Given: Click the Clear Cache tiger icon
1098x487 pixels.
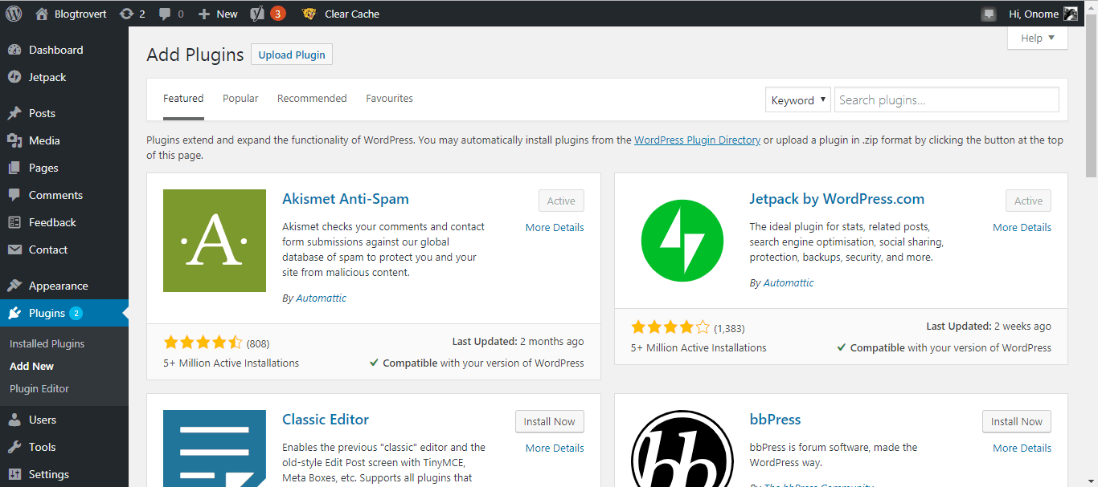Looking at the screenshot, I should tap(309, 14).
